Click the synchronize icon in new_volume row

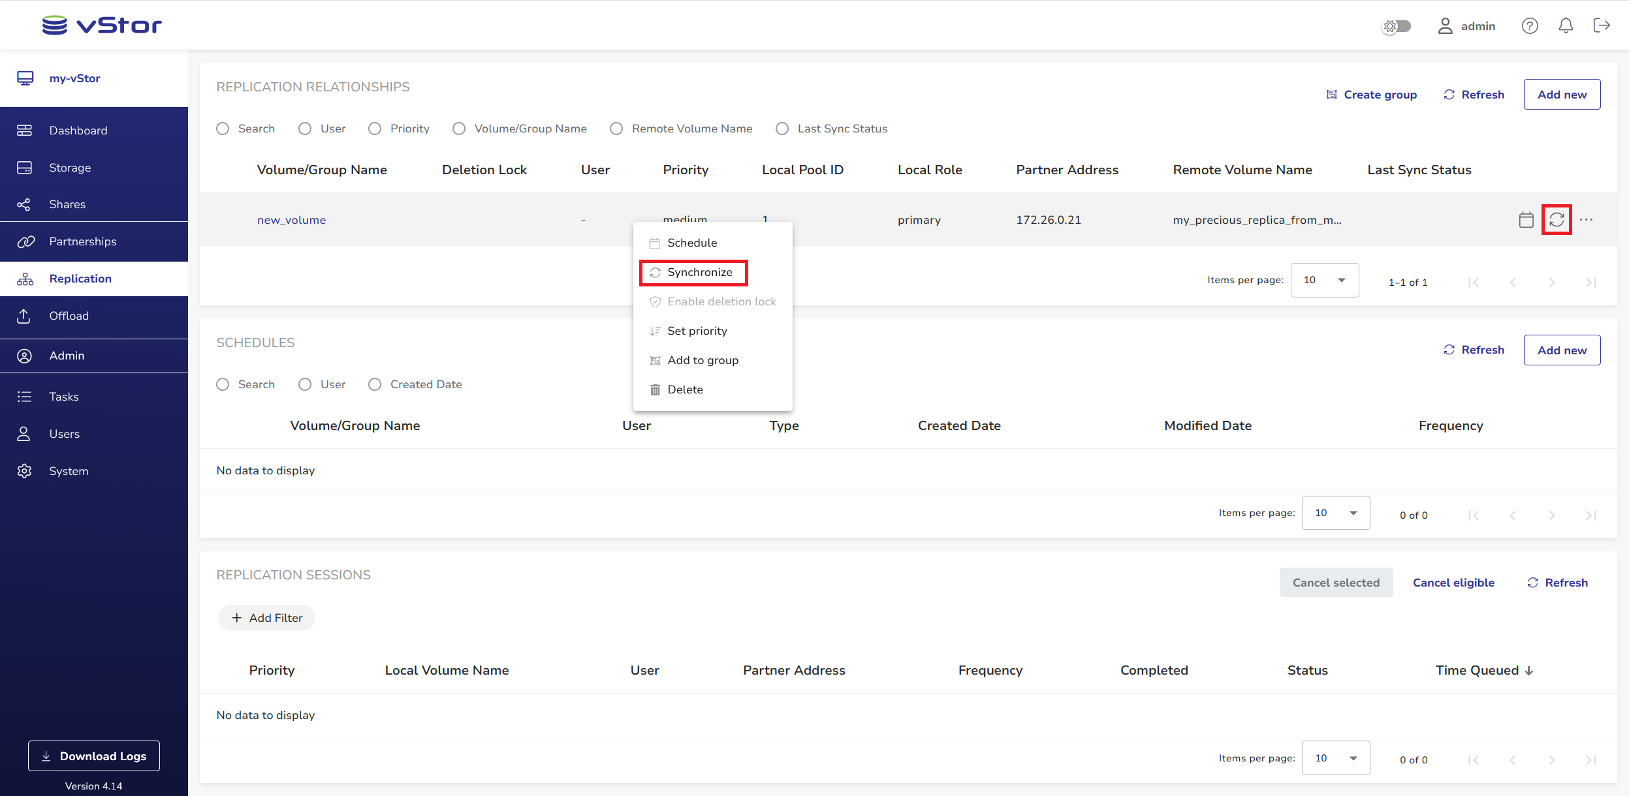tap(1557, 220)
